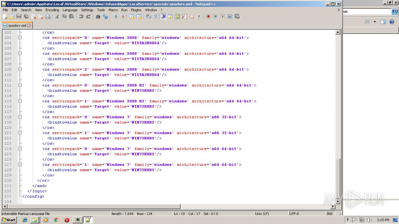
Task: Open Chrome from the taskbar
Action: (56, 220)
